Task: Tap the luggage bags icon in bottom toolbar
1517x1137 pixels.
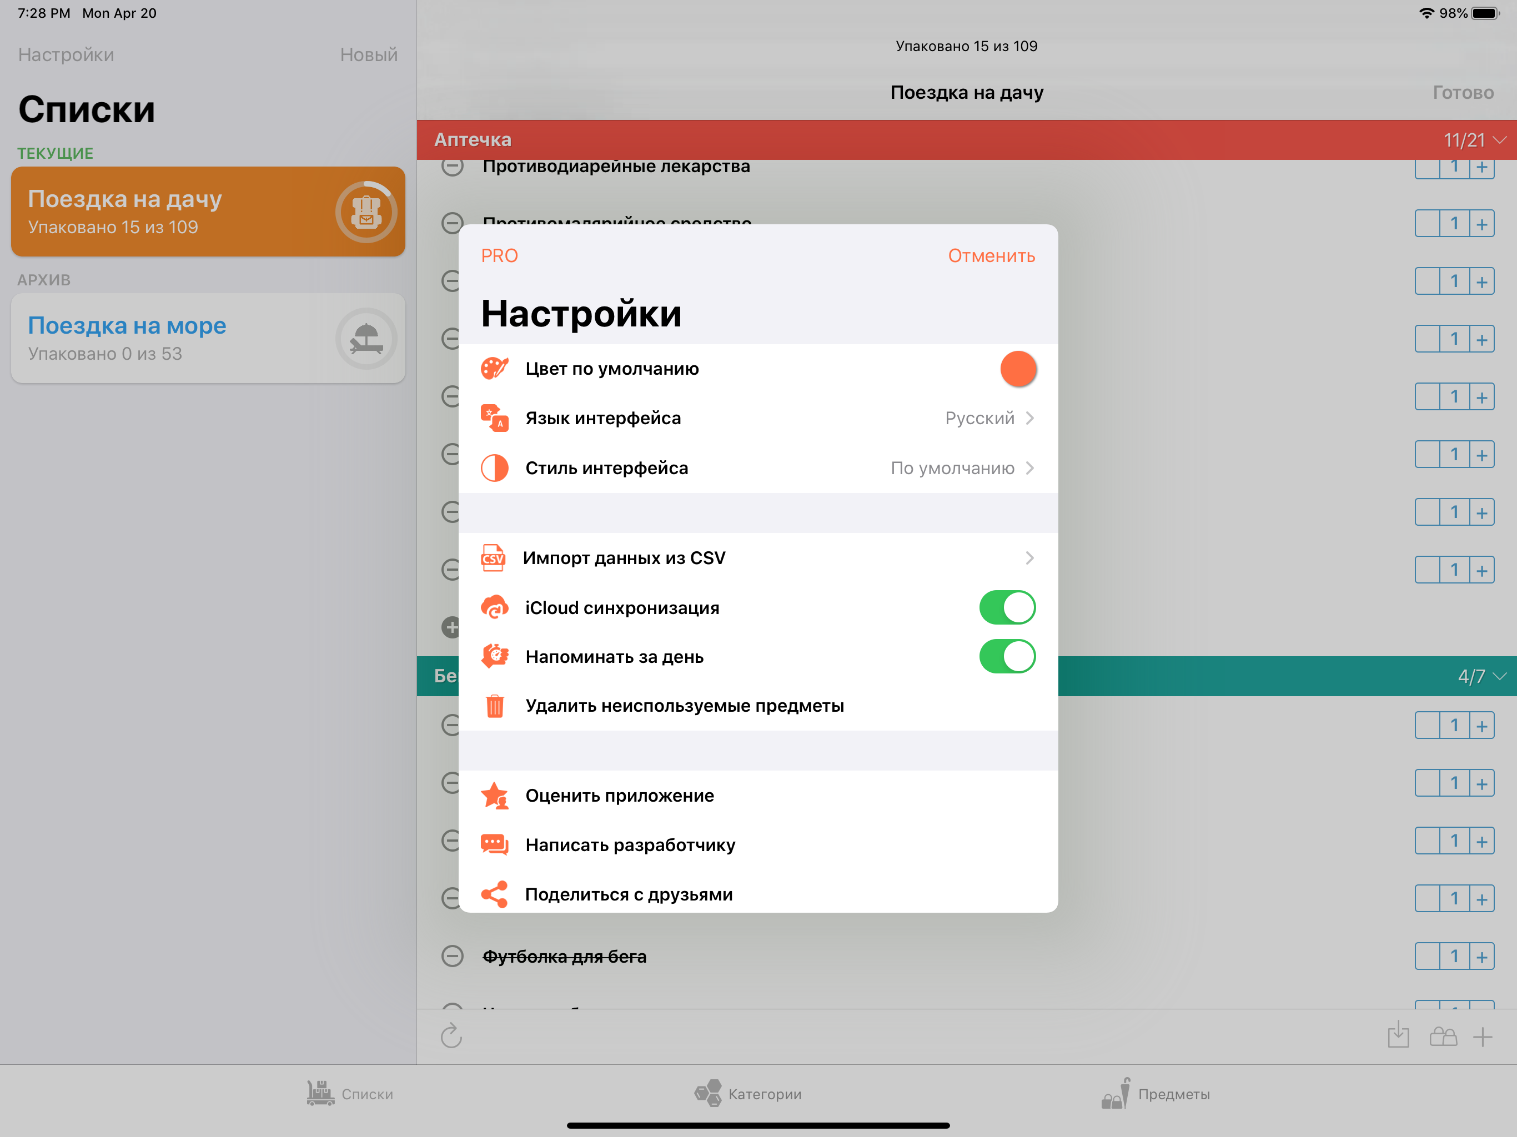Action: (1443, 1036)
